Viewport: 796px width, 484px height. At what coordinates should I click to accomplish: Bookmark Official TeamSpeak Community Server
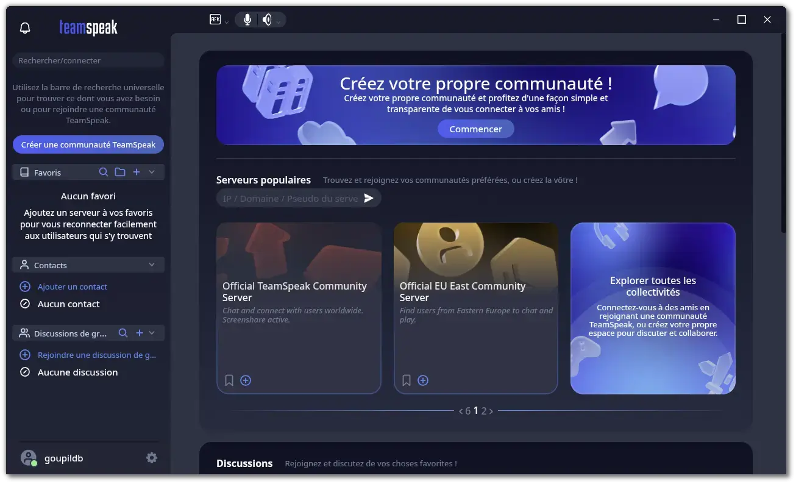pos(229,380)
